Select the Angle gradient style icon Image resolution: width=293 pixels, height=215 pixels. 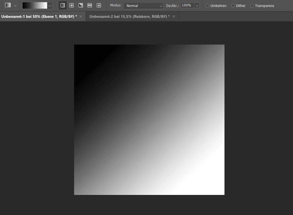[x=81, y=5]
